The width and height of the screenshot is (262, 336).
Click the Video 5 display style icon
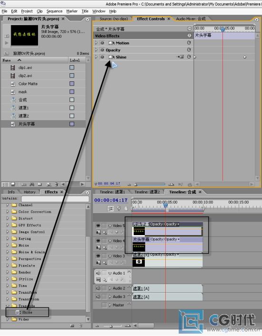pos(98,232)
